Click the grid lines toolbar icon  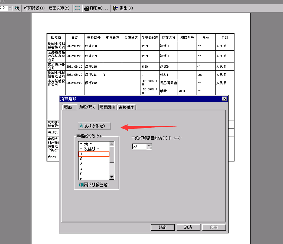click(78, 8)
